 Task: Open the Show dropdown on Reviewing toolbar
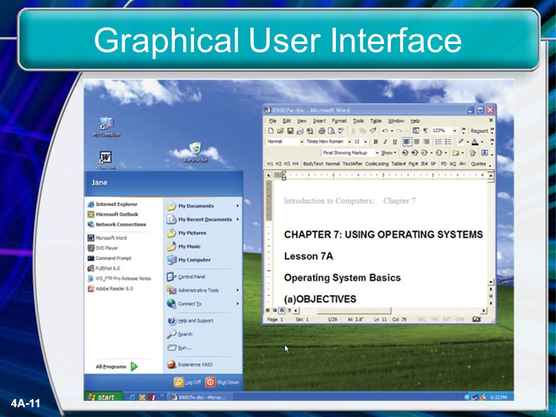click(389, 153)
